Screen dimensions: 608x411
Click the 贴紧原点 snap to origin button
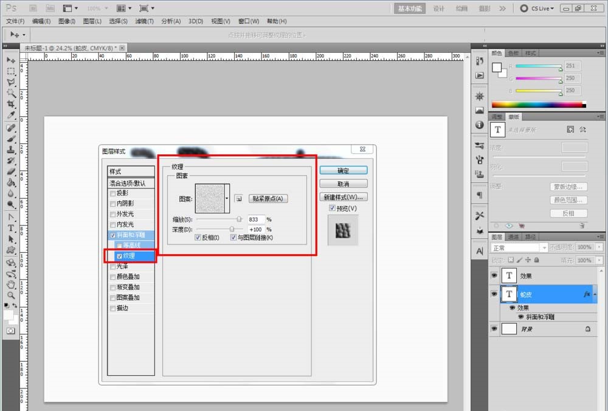click(268, 199)
